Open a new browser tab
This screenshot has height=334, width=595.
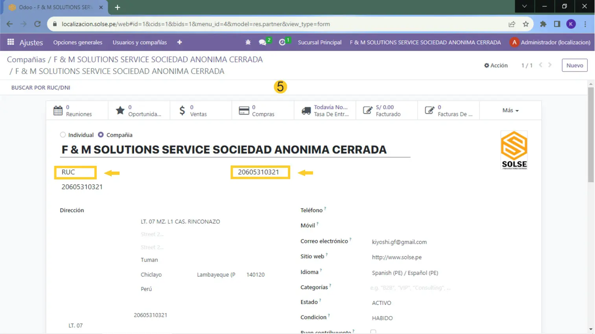click(117, 7)
